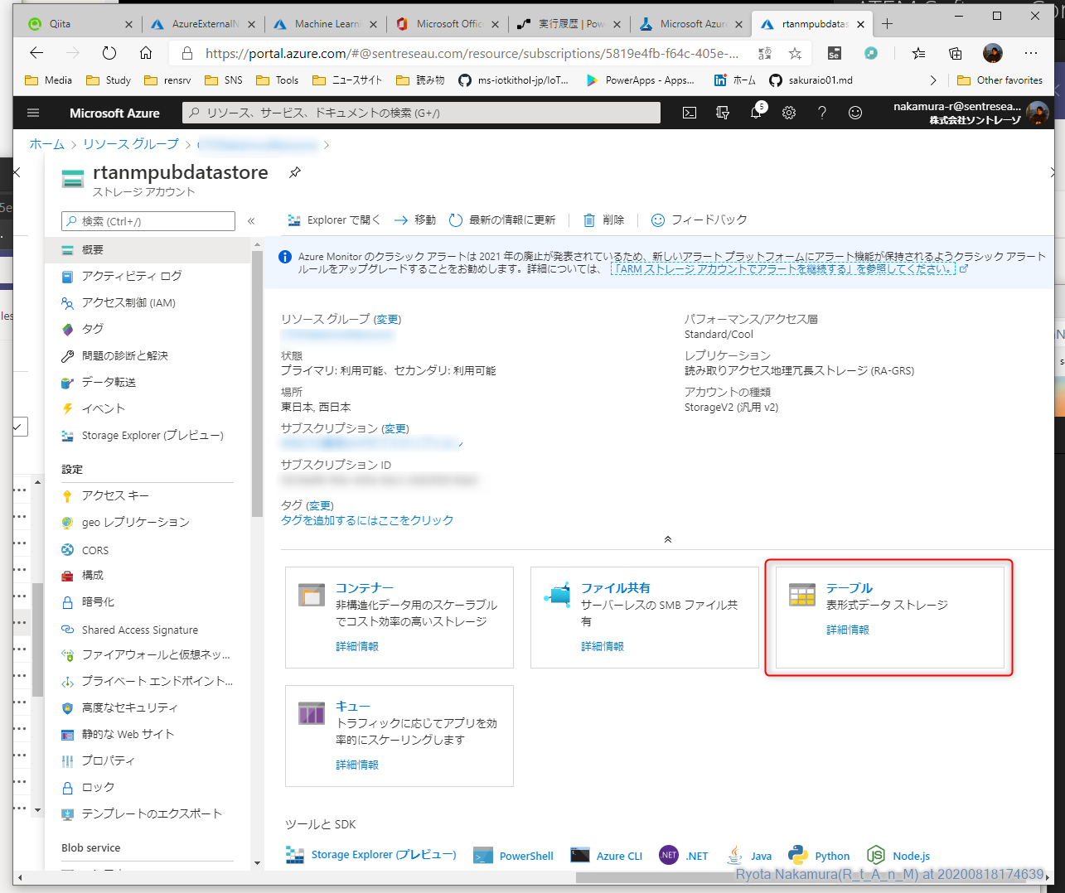
Task: Click the 削除 delete button
Action: coord(604,220)
